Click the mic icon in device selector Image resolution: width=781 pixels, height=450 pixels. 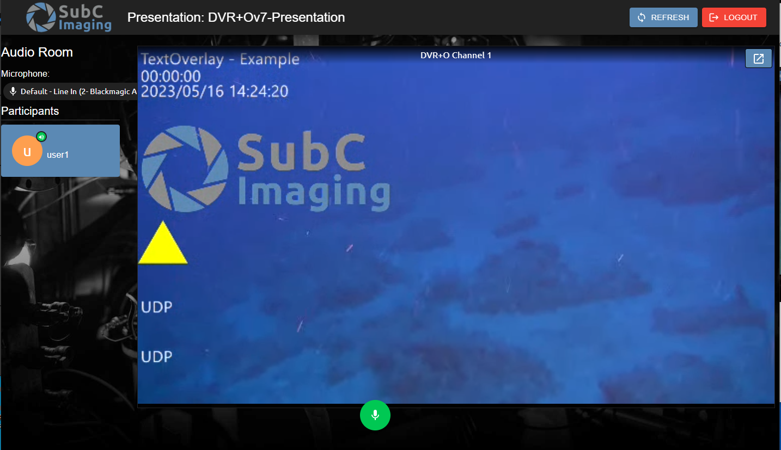(13, 91)
